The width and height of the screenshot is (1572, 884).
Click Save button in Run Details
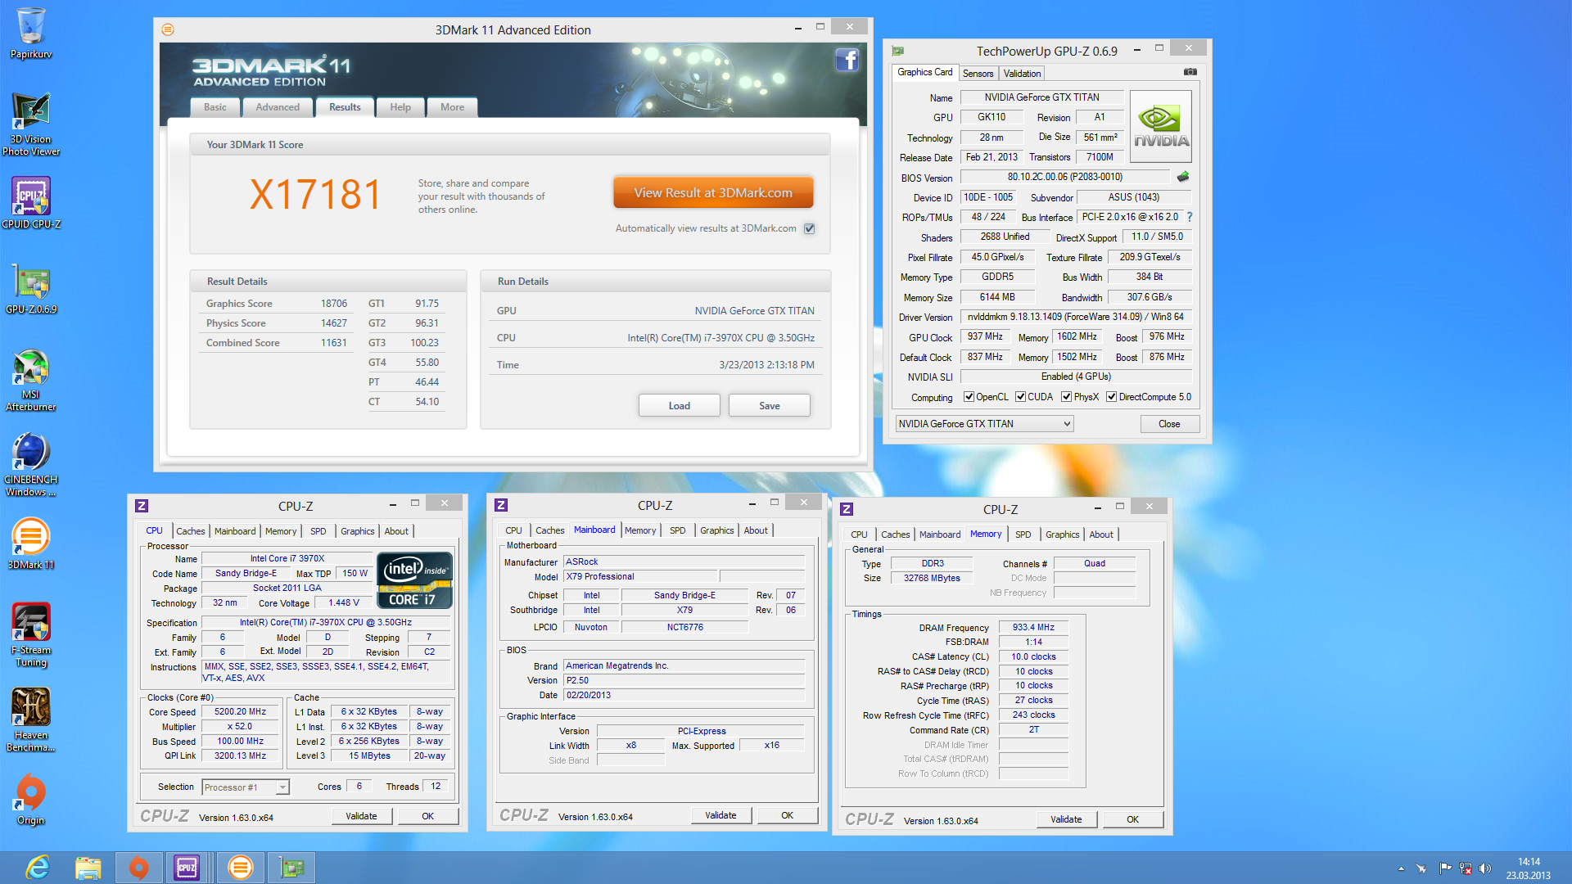pyautogui.click(x=769, y=405)
